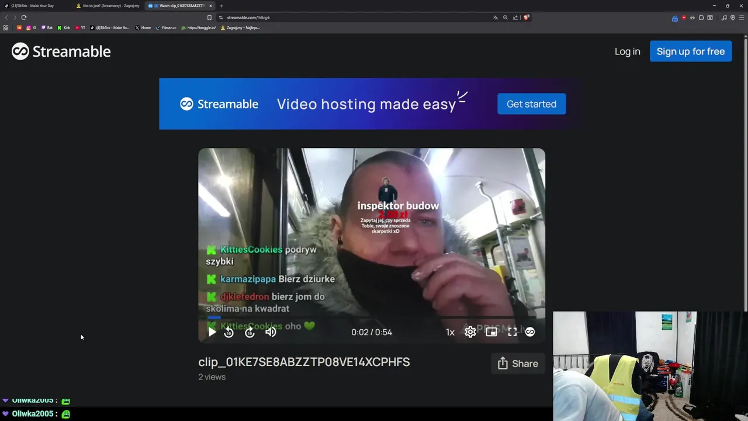The width and height of the screenshot is (748, 421).
Task: Open the Rat bookmark
Action: click(47, 27)
